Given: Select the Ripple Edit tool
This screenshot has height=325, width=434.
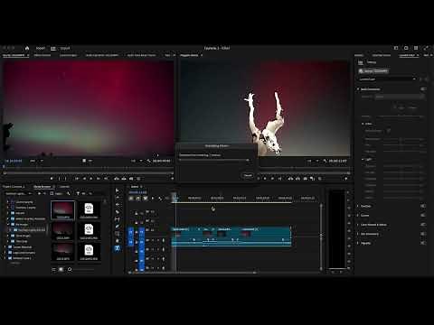Looking at the screenshot, I should point(118,205).
